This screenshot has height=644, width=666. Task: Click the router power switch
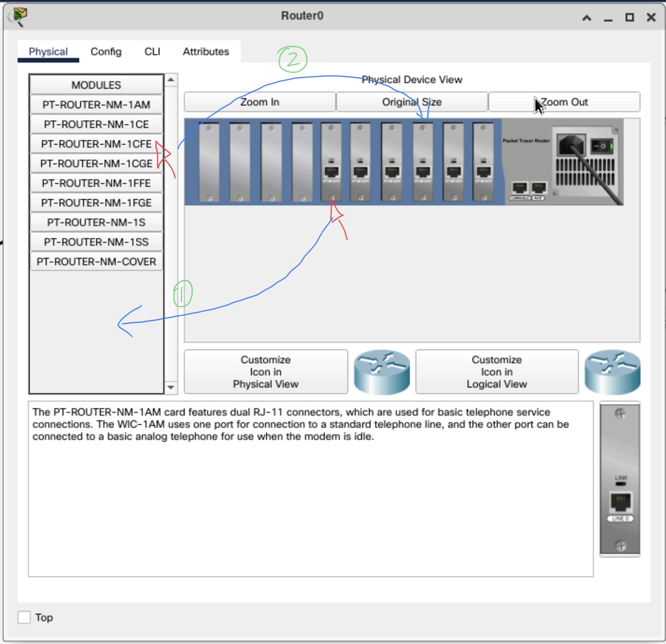tap(603, 146)
